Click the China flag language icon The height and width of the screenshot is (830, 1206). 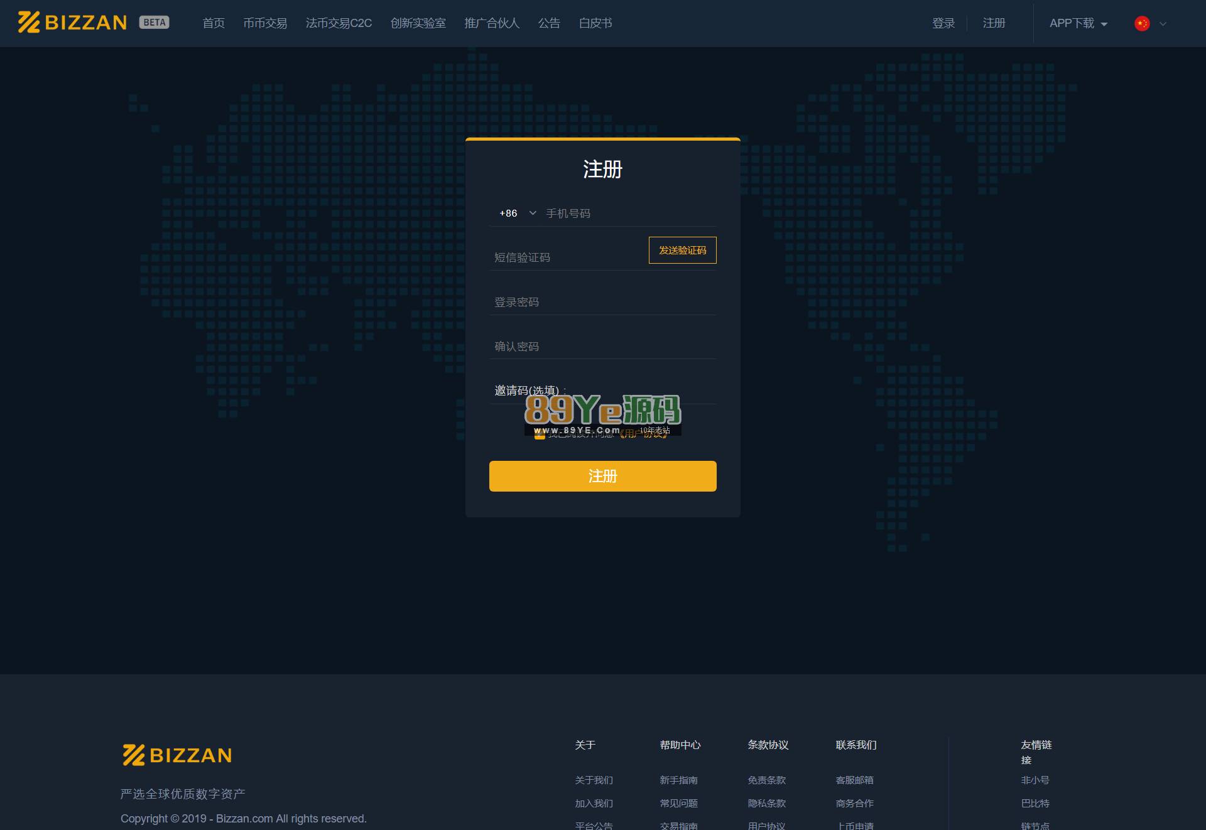point(1142,23)
